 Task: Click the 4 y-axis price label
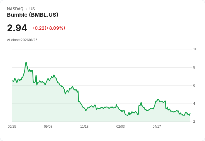click(x=194, y=104)
